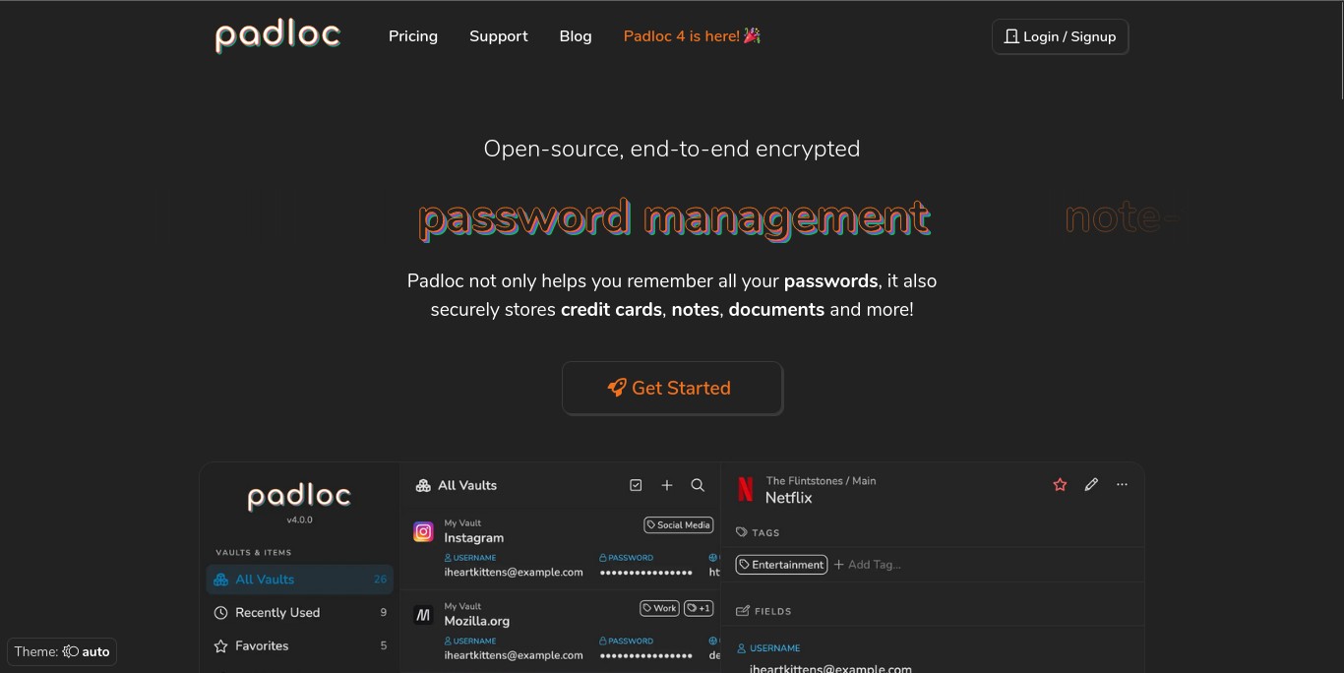Image resolution: width=1344 pixels, height=673 pixels.
Task: Select All Vaults in the sidebar
Action: point(300,580)
